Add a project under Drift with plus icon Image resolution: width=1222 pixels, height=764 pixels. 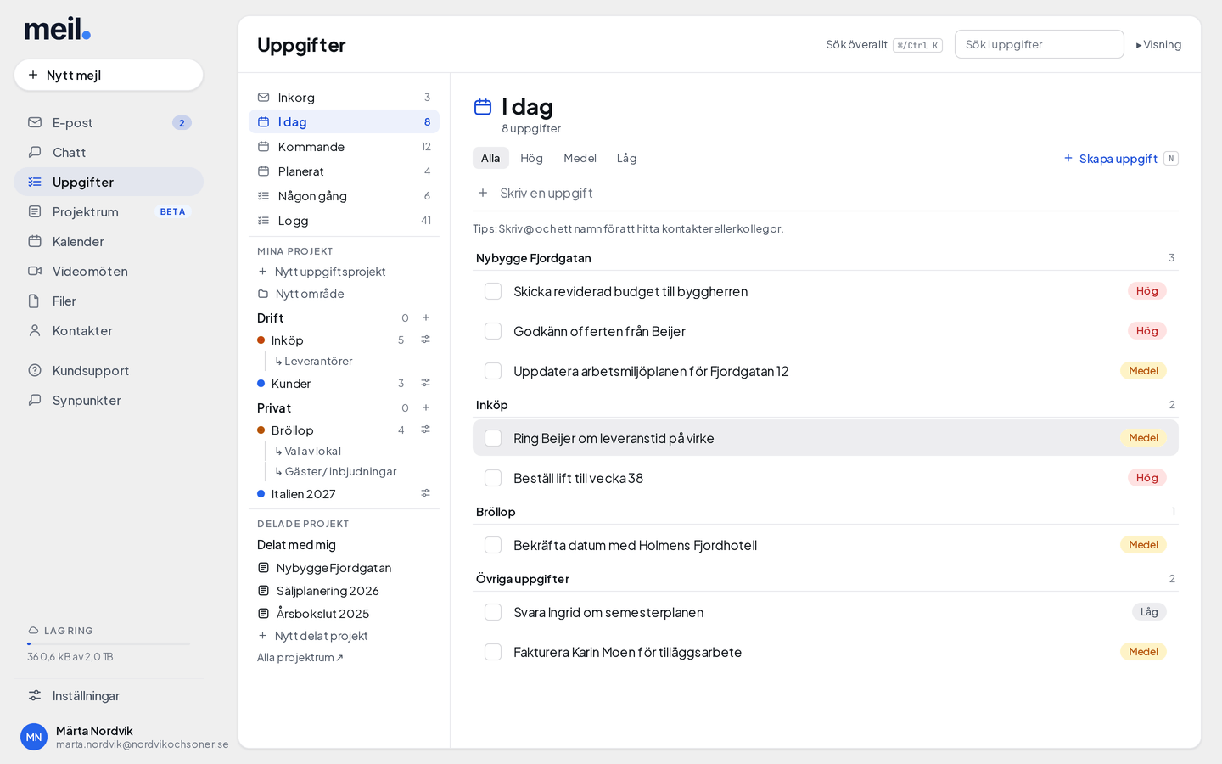coord(426,317)
